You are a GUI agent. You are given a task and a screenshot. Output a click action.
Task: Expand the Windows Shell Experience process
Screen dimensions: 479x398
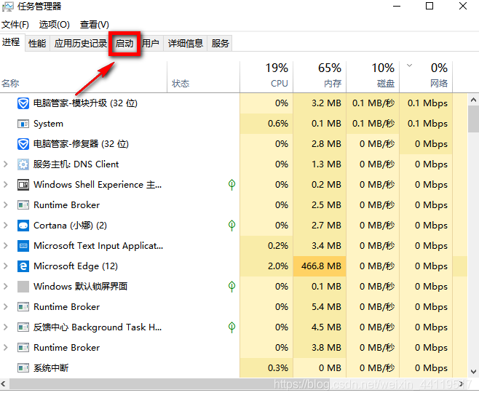click(6, 185)
